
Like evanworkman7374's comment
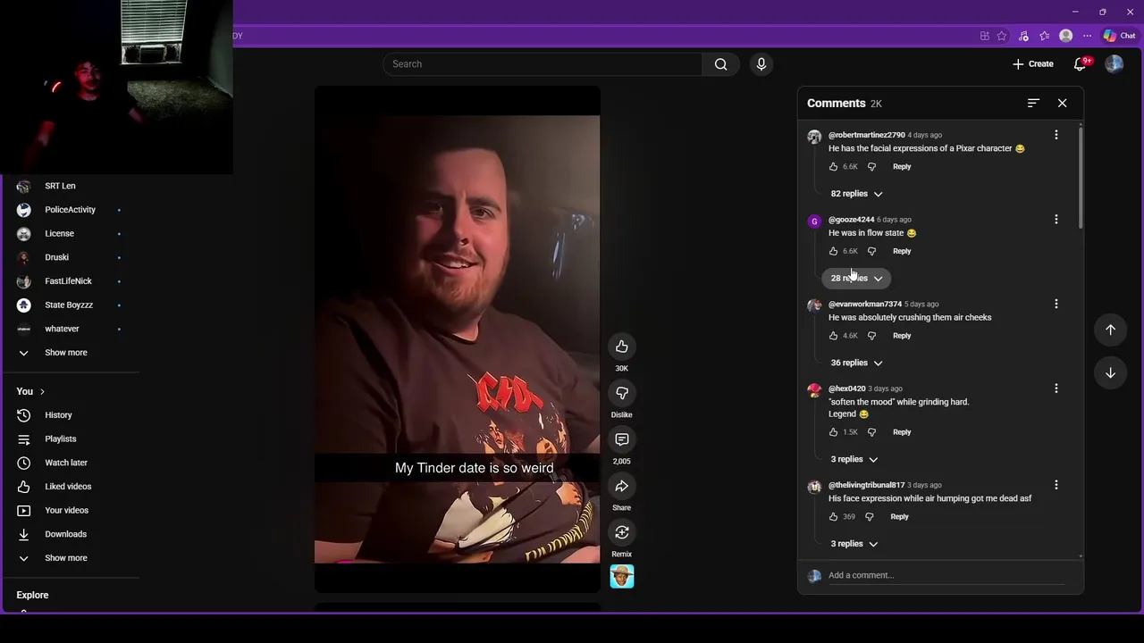tap(834, 336)
